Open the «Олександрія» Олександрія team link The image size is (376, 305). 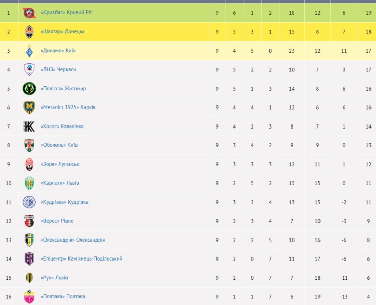click(73, 240)
